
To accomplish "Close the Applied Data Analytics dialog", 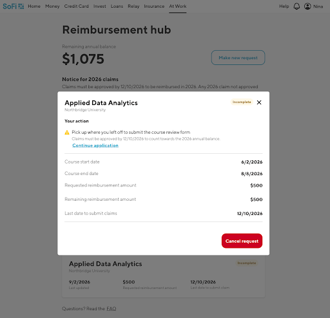I will click(259, 102).
